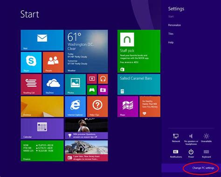This screenshot has height=177, width=221.
Task: Open the New Jersey town news tile
Action: pos(86,151)
